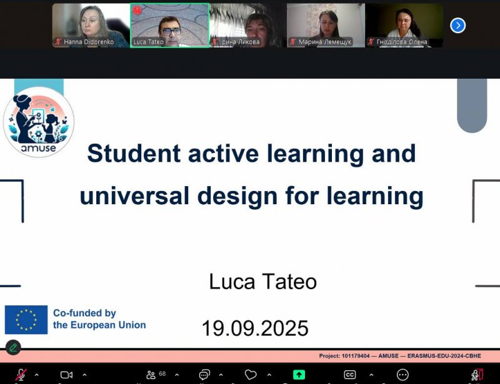Click the heart reactions icon

[251, 375]
